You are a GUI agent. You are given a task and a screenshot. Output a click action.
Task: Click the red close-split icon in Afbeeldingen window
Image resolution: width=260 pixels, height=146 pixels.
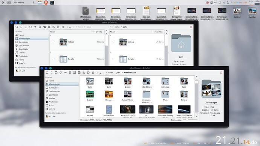point(221,73)
